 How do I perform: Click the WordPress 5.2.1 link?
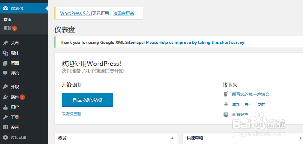(x=76, y=13)
